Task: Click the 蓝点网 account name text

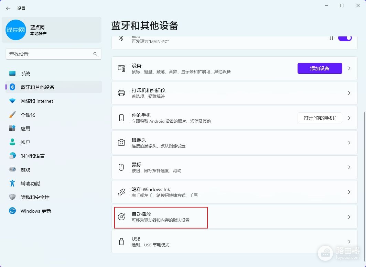Action: pyautogui.click(x=37, y=27)
